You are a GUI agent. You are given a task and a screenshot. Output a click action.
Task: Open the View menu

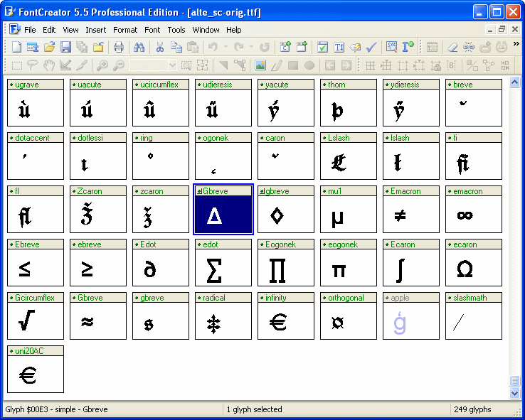[70, 30]
